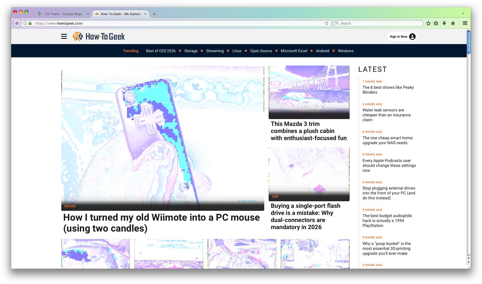Image resolution: width=482 pixels, height=284 pixels.
Task: Open the Mazda 3 trim article headline
Action: [309, 131]
